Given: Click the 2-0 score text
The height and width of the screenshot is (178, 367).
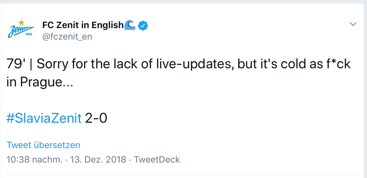Looking at the screenshot, I should click(x=96, y=118).
